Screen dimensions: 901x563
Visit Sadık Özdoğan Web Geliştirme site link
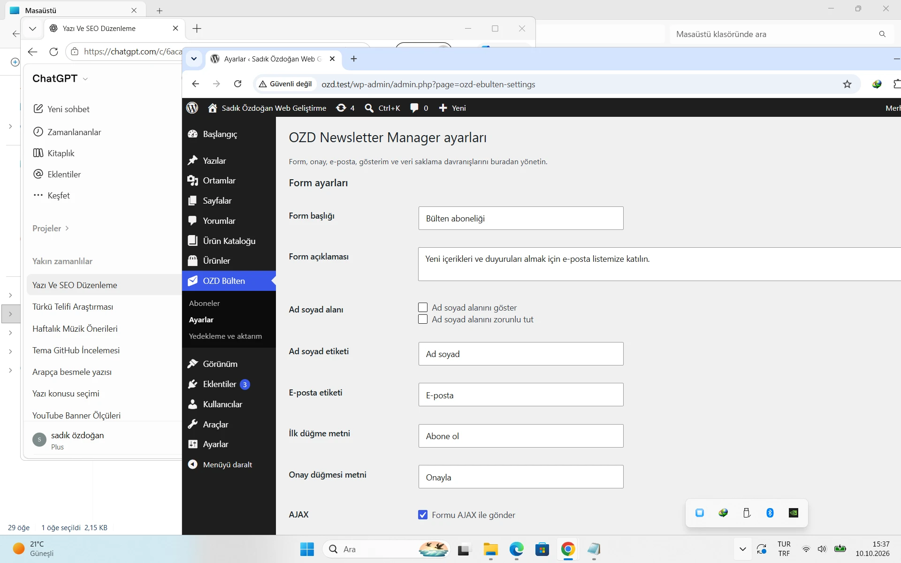267,108
